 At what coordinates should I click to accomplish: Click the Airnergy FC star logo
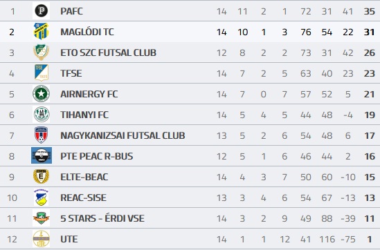[x=42, y=93]
